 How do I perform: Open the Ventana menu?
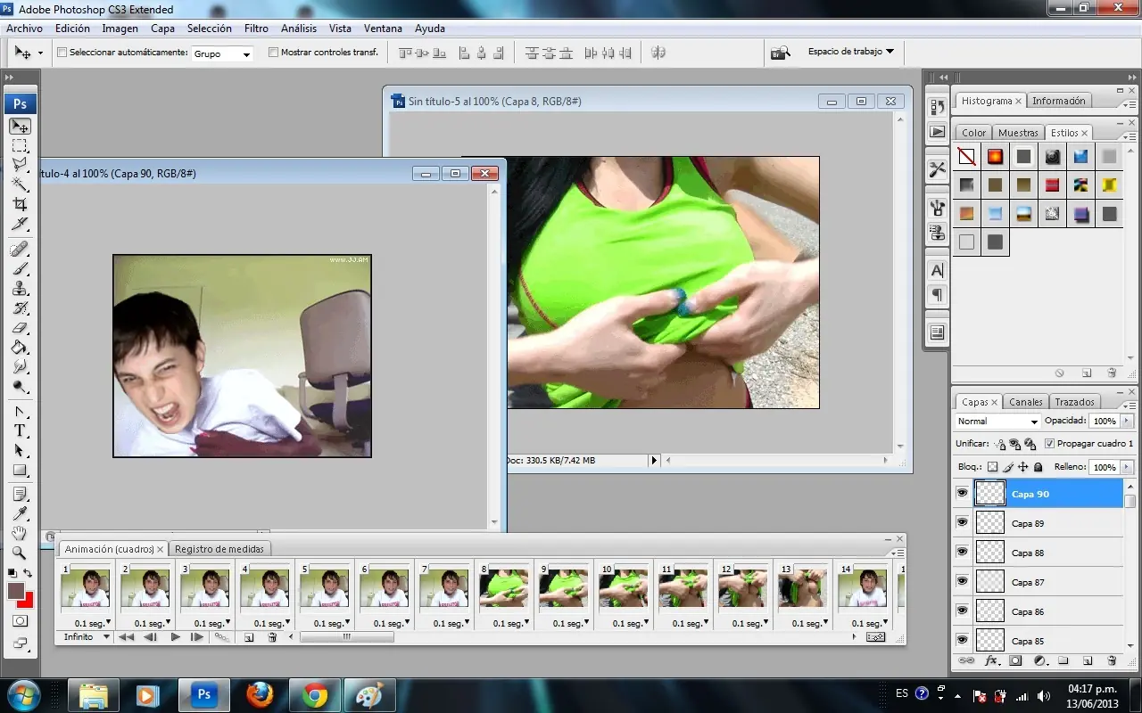click(x=383, y=29)
